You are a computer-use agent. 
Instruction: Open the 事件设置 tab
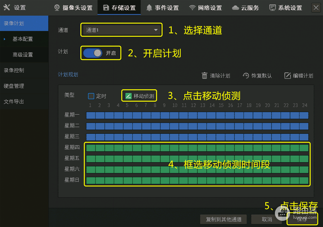(162, 8)
